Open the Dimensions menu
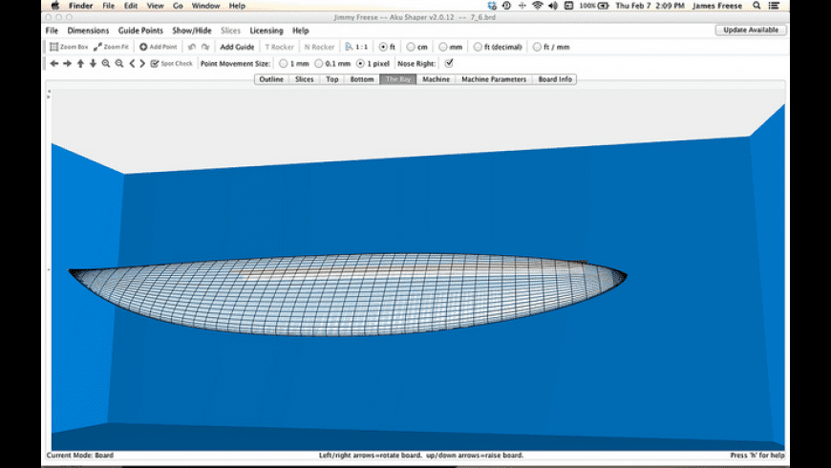 click(x=88, y=31)
